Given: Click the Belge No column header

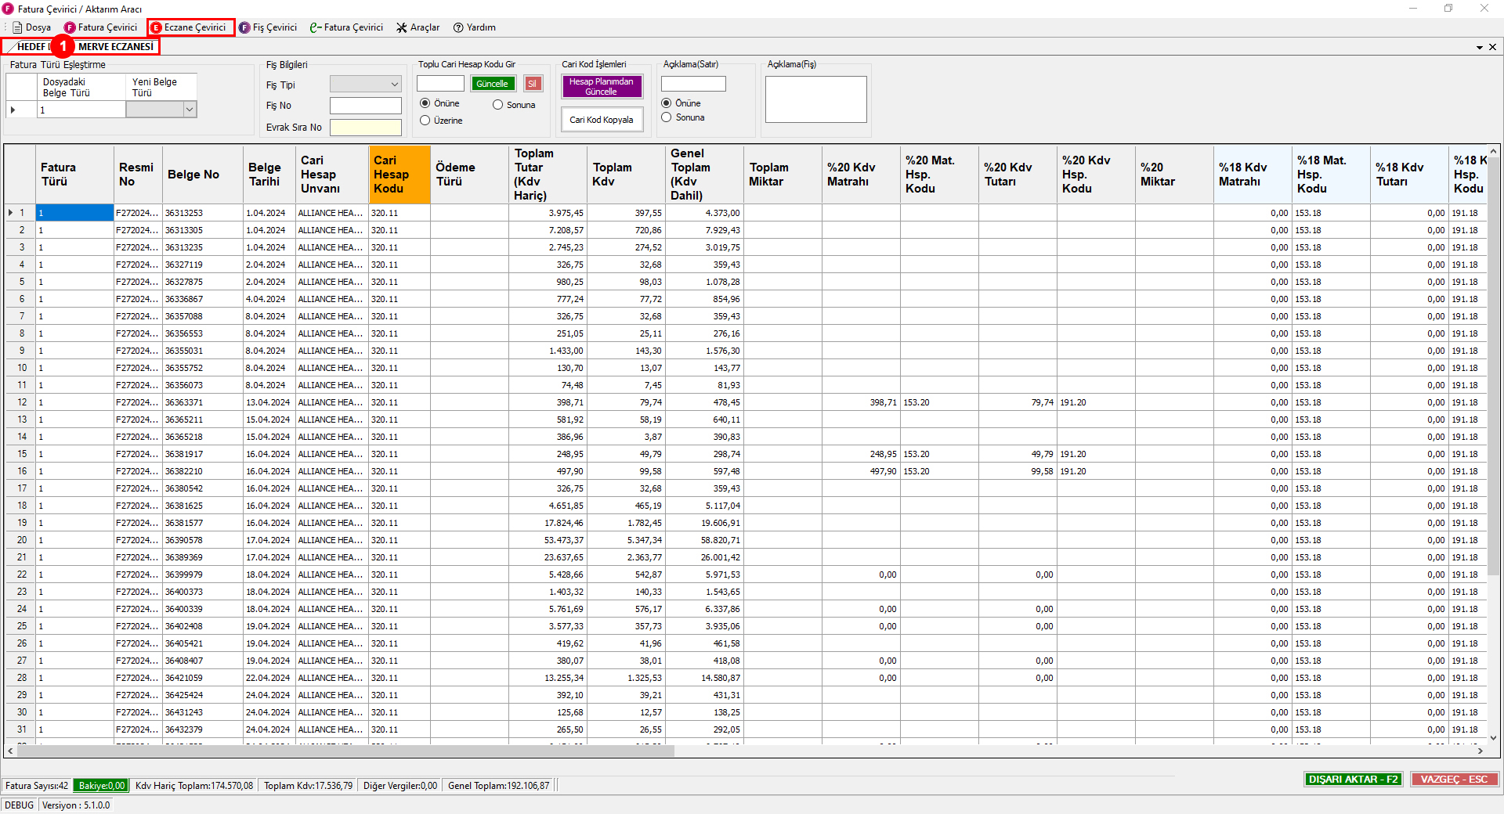Looking at the screenshot, I should tap(202, 175).
